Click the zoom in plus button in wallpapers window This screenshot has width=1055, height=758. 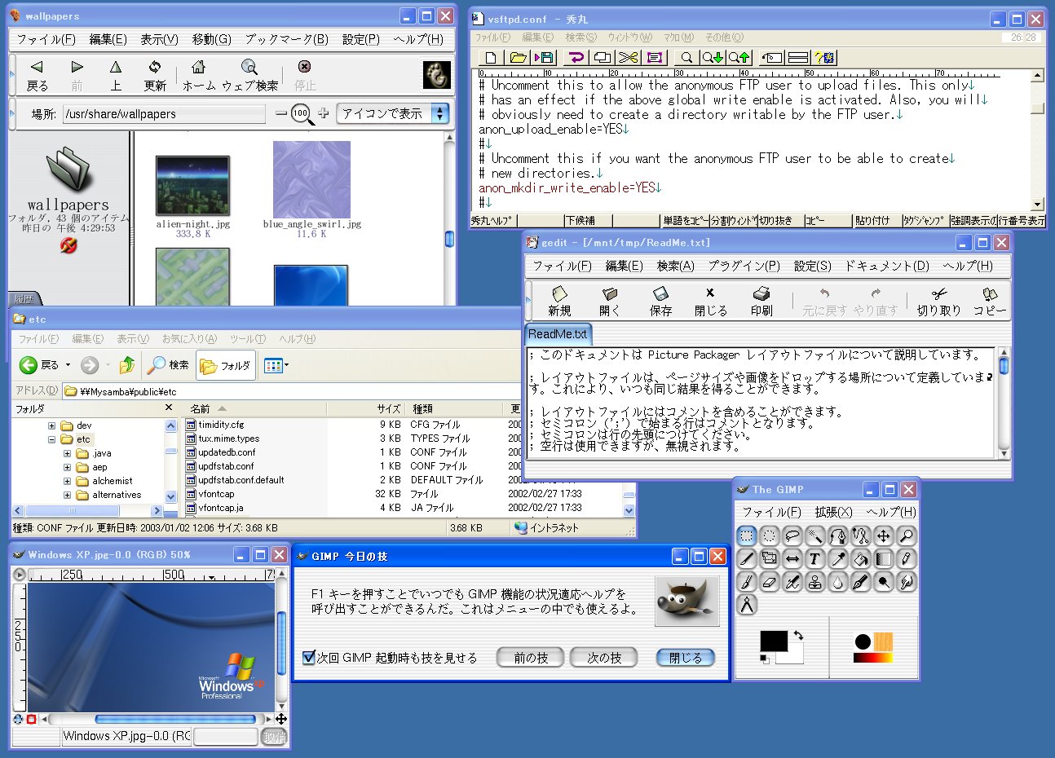pyautogui.click(x=323, y=113)
